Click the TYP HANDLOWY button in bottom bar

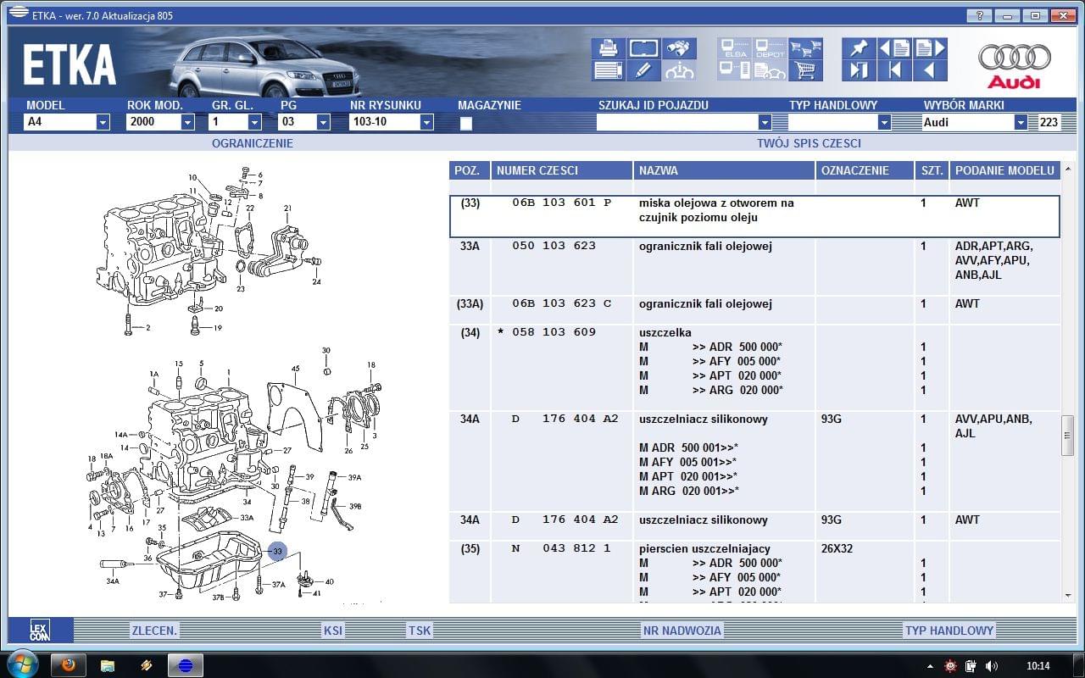(x=949, y=631)
